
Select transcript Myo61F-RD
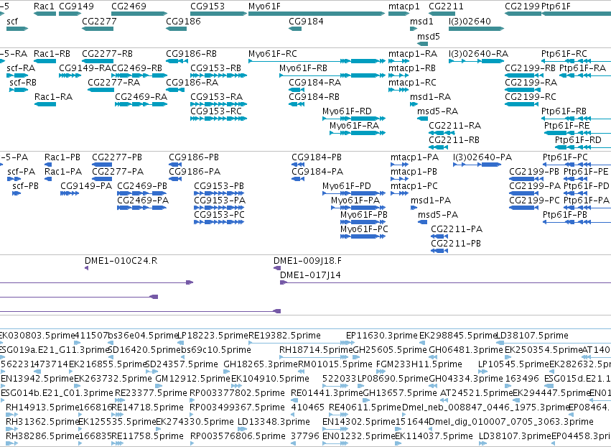[354, 119]
